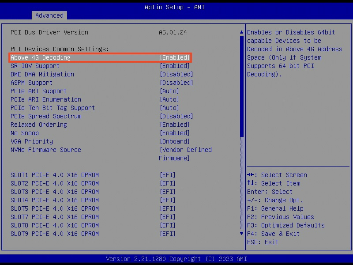Select SLOT1 PCI-E 4.0 X16 OPROM
Viewport: 353px width, 265px height.
[x=93, y=175]
